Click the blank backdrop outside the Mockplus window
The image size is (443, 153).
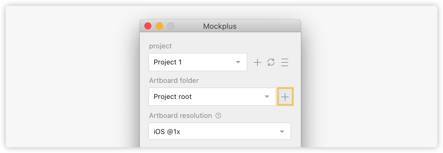click(x=72, y=78)
